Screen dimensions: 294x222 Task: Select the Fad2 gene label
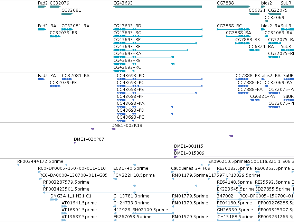tap(43, 3)
